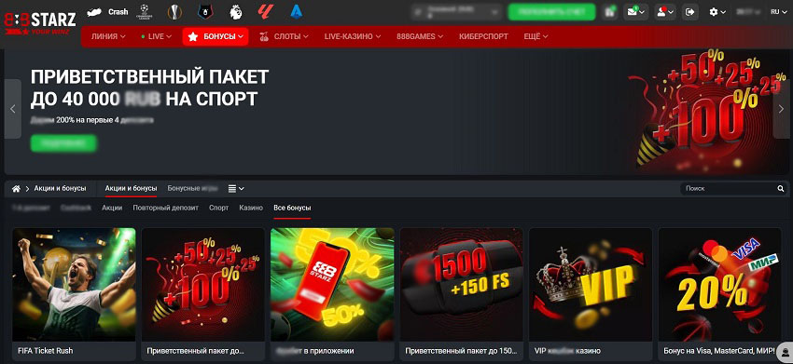Image resolution: width=793 pixels, height=364 pixels.
Task: Open the settings gear menu
Action: pos(717,11)
